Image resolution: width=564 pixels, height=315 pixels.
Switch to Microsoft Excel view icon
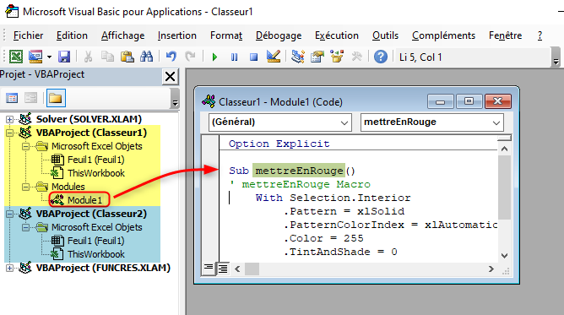[x=16, y=57]
